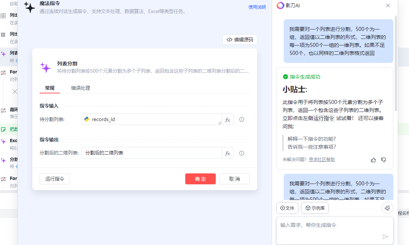Select the 常规 tab

click(x=50, y=88)
